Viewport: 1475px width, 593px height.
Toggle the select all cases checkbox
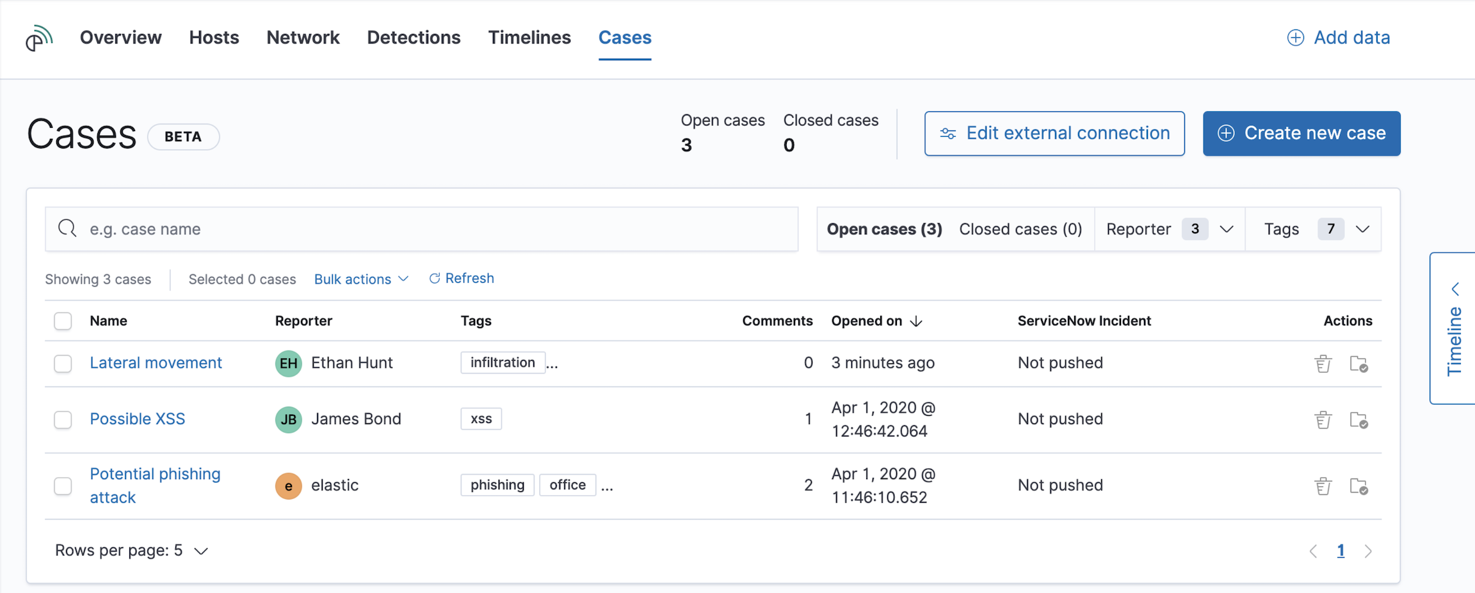coord(63,321)
